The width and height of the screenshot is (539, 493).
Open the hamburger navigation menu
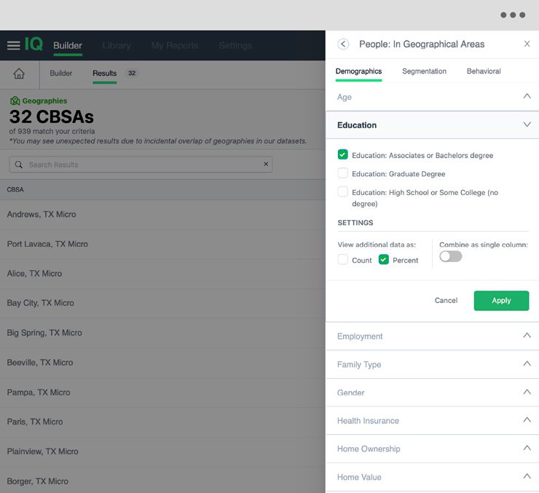point(13,45)
